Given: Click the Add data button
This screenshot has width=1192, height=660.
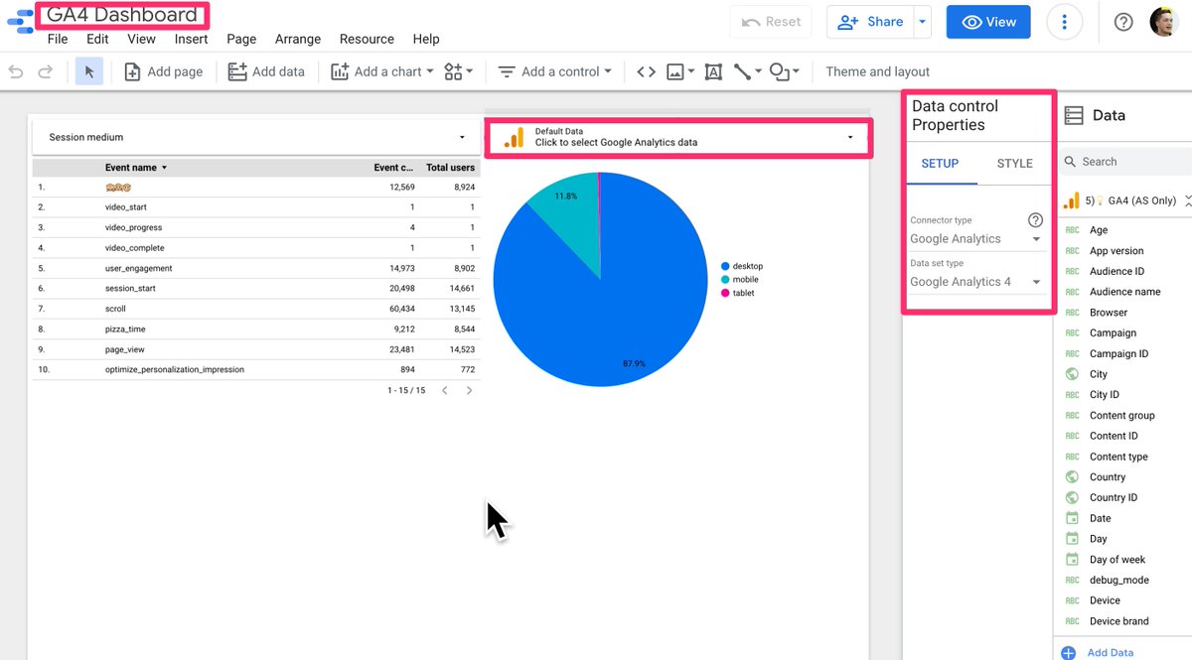Looking at the screenshot, I should 266,71.
